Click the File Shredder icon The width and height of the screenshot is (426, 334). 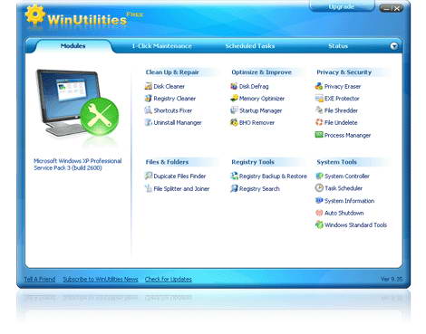click(x=319, y=110)
